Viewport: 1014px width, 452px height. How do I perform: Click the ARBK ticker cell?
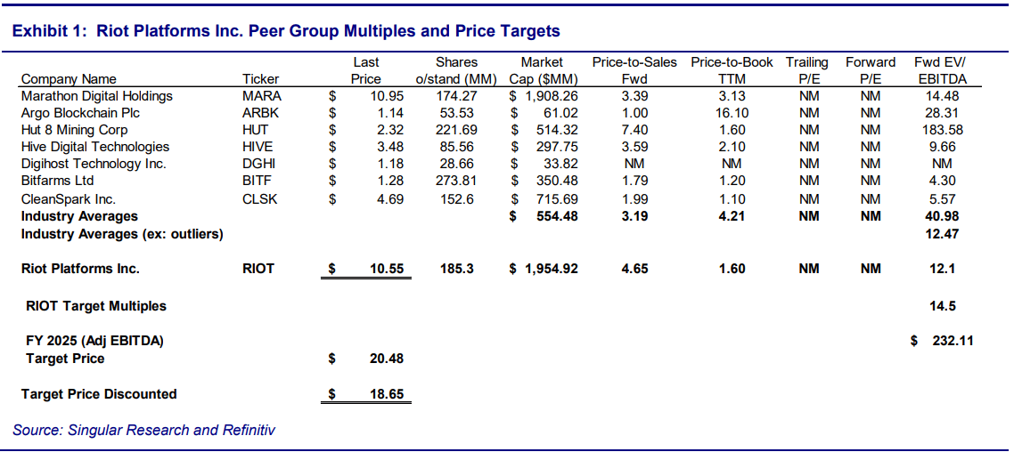point(260,113)
